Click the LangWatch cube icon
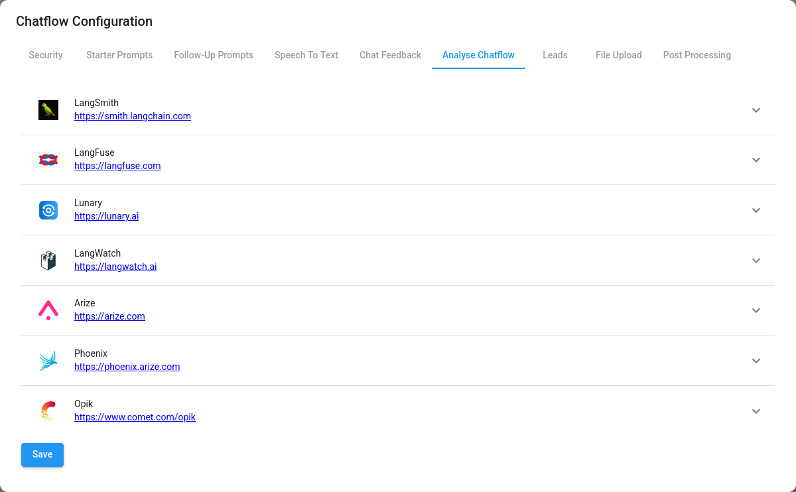This screenshot has width=796, height=492. point(48,260)
